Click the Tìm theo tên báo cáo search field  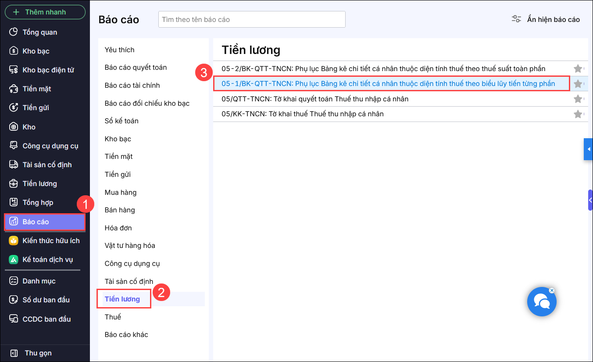[252, 19]
